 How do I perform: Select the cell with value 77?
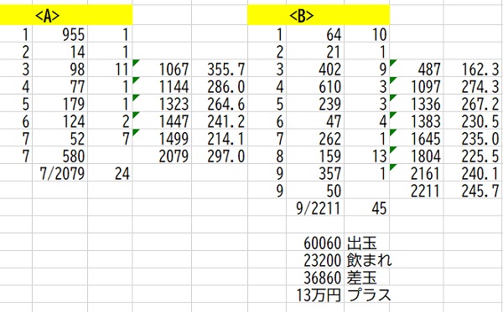(60, 86)
